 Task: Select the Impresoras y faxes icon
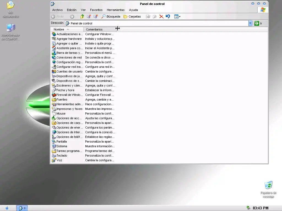pyautogui.click(x=54, y=109)
